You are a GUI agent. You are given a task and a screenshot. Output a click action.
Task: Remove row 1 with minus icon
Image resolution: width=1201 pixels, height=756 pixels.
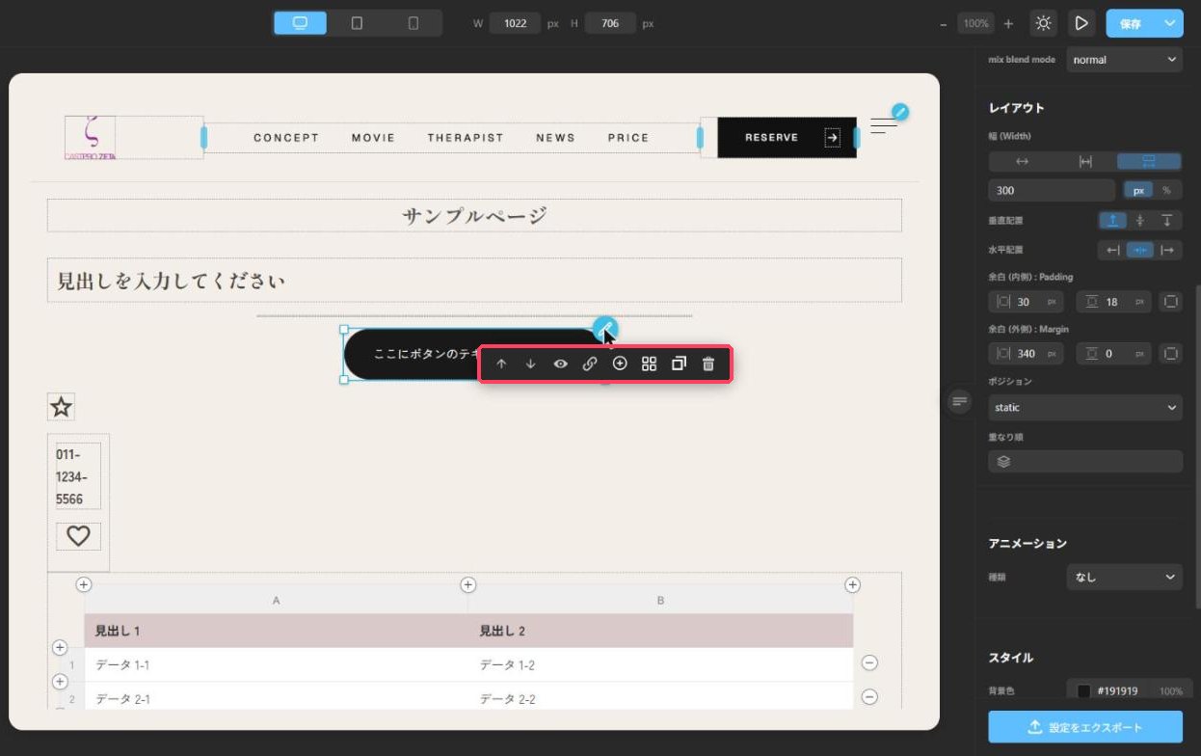tap(869, 662)
